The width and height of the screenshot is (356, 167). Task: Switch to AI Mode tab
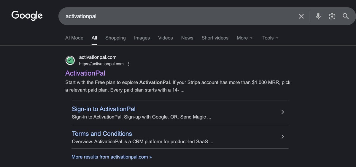point(74,38)
